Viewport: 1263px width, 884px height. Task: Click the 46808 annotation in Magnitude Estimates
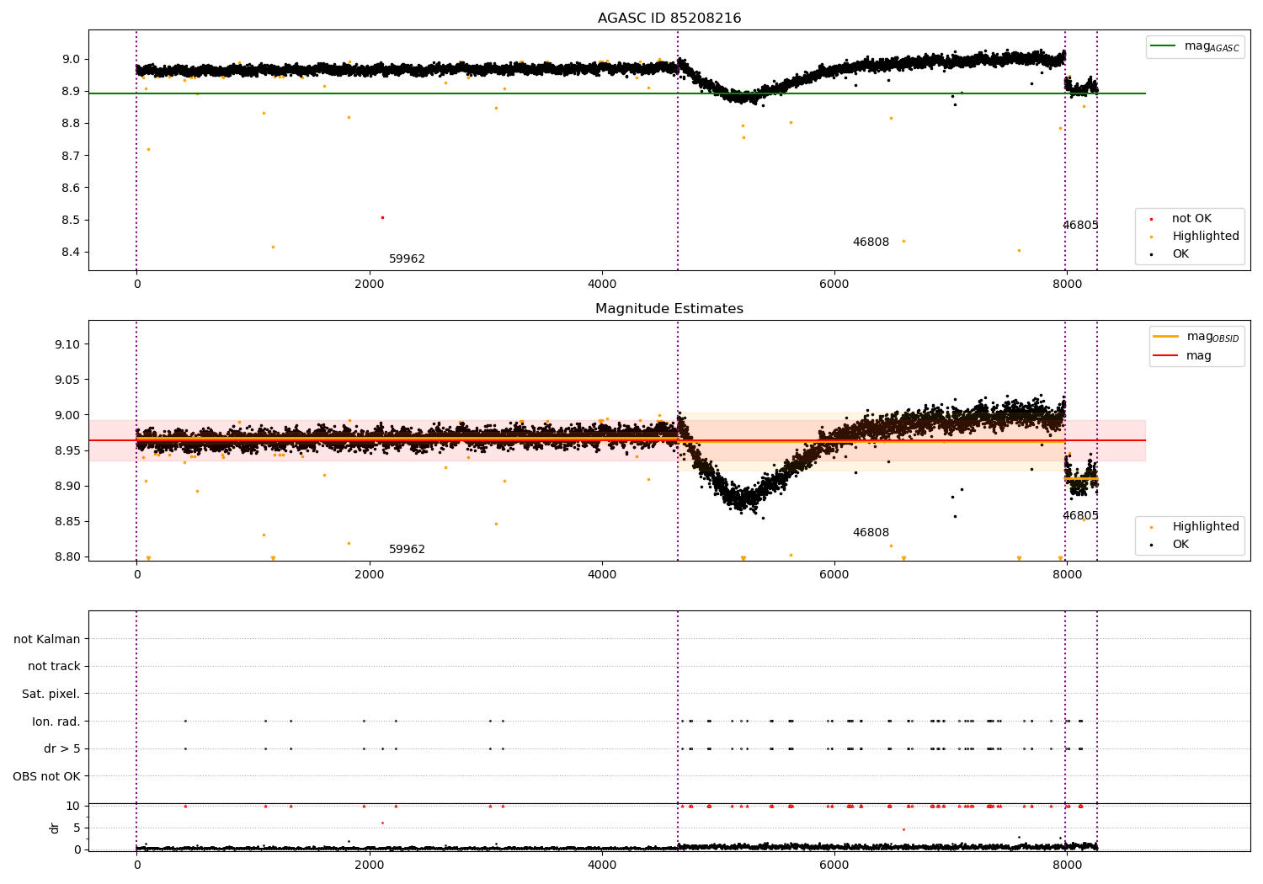click(x=871, y=533)
